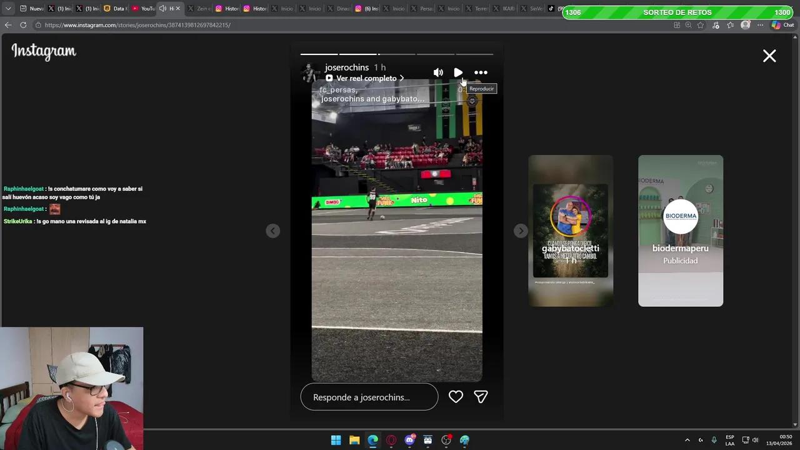Viewport: 800px width, 450px height.
Task: Click the SORTEO DE RETOS progress bar
Action: tap(677, 12)
